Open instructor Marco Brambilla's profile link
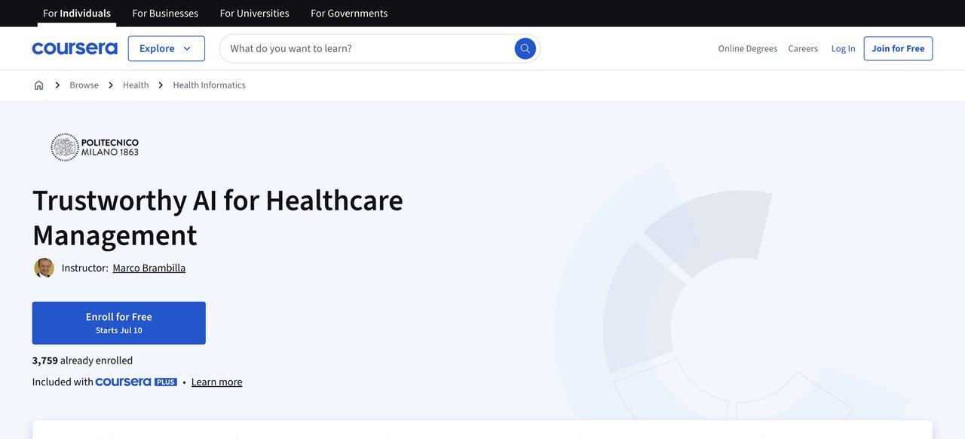965x439 pixels. pos(149,268)
